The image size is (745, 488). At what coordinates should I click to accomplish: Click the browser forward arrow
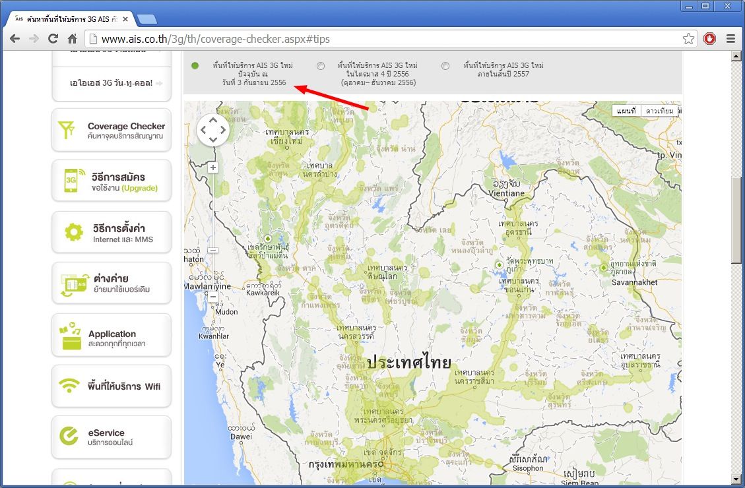(x=34, y=38)
